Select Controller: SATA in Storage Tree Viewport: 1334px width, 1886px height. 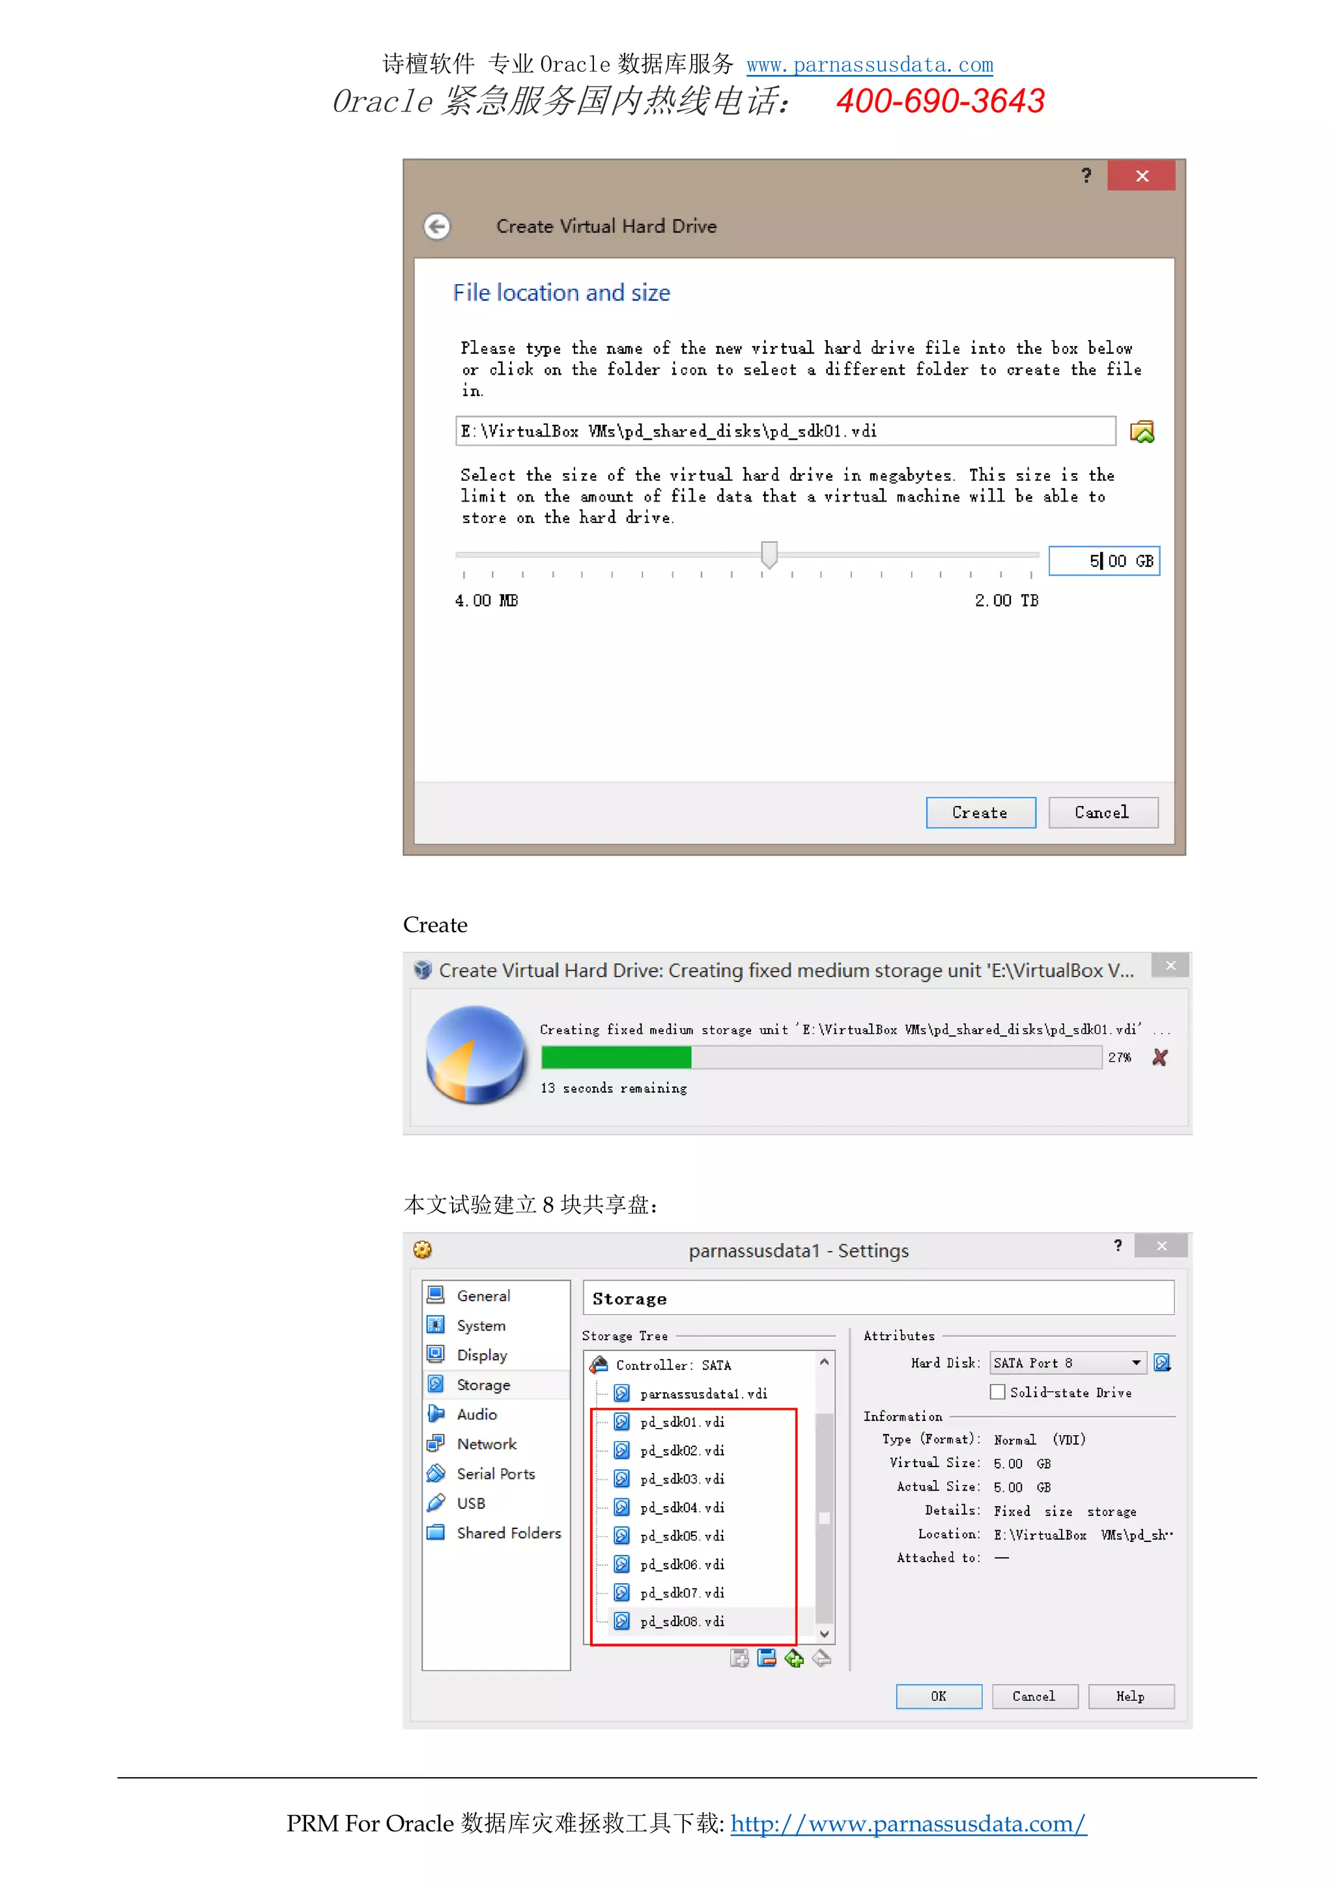coord(673,1365)
